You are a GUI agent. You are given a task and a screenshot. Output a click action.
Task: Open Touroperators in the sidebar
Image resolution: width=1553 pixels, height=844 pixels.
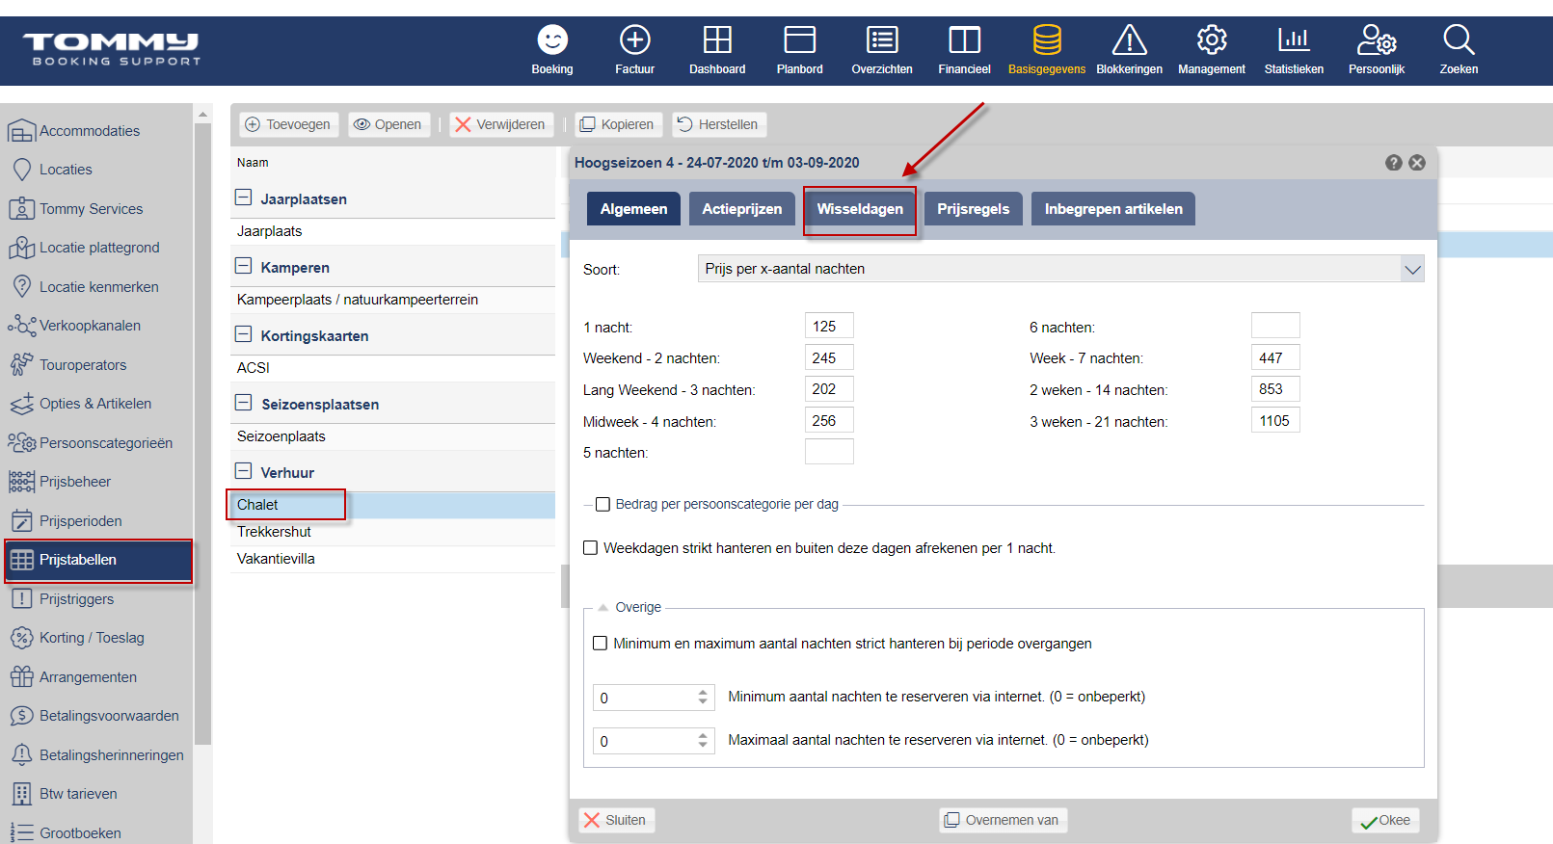pyautogui.click(x=83, y=365)
